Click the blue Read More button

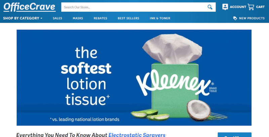(234, 135)
